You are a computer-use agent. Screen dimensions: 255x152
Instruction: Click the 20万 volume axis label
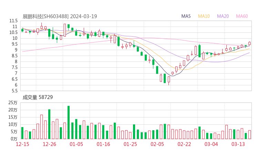pyautogui.click(x=13, y=110)
